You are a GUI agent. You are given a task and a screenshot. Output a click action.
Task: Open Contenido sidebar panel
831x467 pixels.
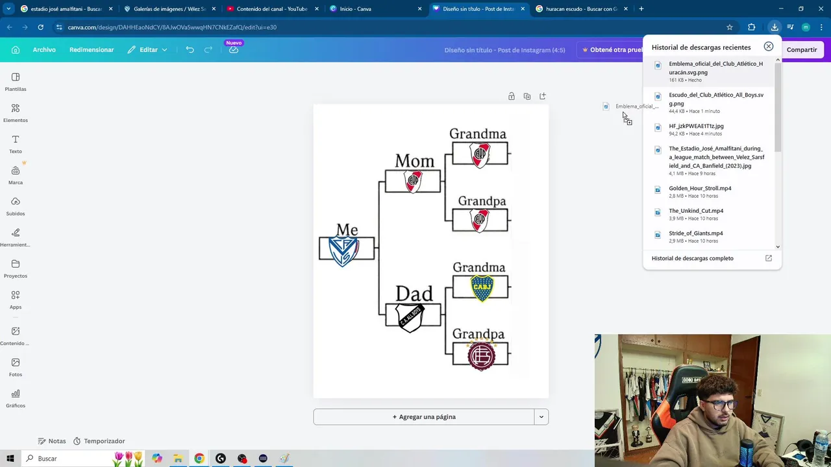(16, 336)
